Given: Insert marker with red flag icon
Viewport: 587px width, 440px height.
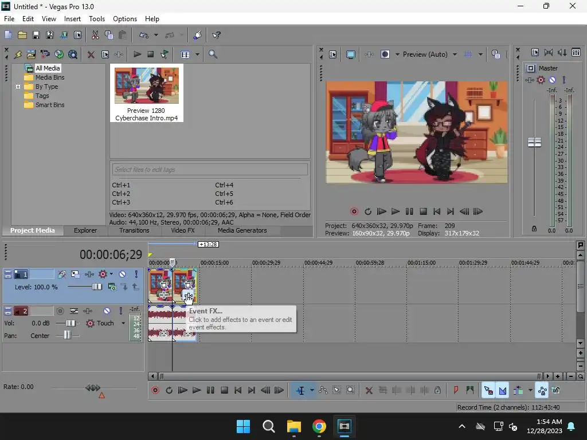Looking at the screenshot, I should point(456,391).
